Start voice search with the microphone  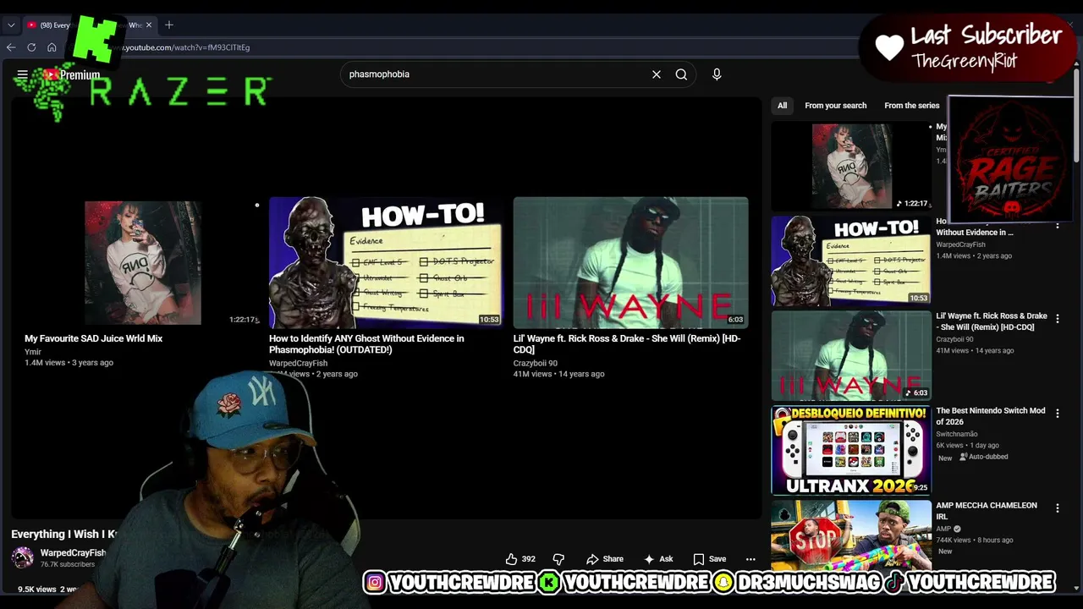tap(717, 74)
